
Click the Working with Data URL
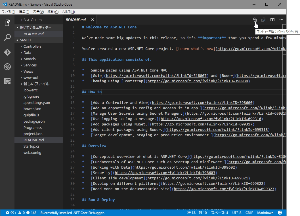pos(185,167)
